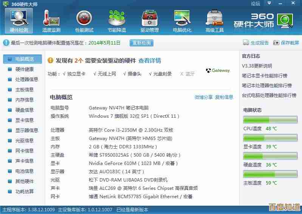Click the icon beside 功耗估算
The height and width of the screenshot is (214, 302).
point(9,191)
